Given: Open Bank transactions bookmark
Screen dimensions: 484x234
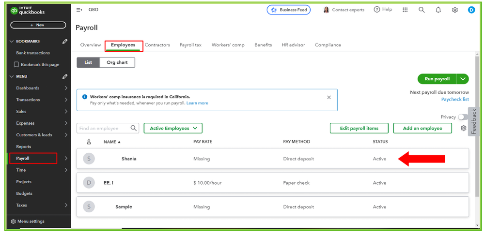Looking at the screenshot, I should click(33, 53).
